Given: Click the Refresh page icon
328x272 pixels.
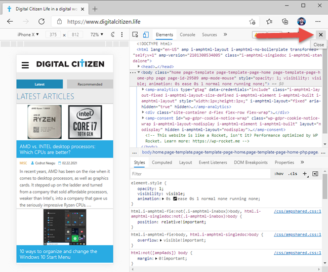Looking at the screenshot, I should click(x=42, y=21).
